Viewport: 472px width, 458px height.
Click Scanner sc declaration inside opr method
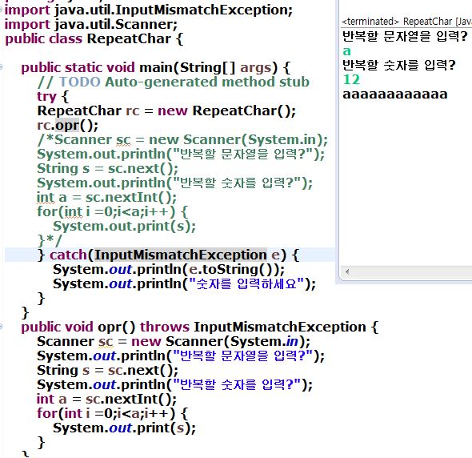tap(174, 342)
